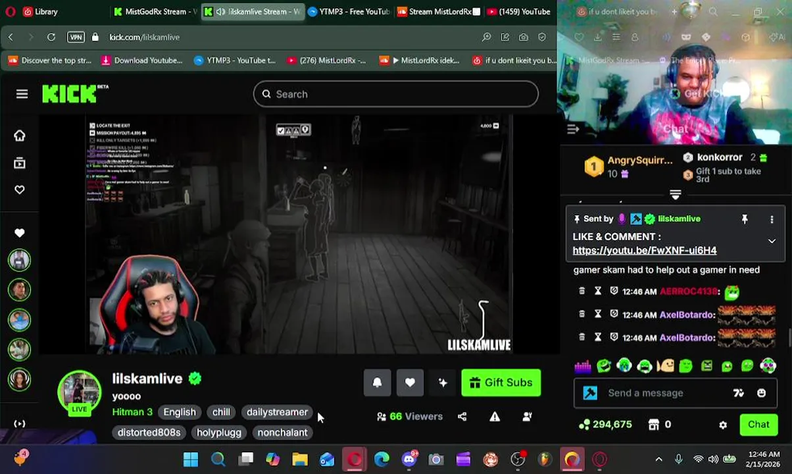Select the chill tag
792x474 pixels.
pyautogui.click(x=221, y=412)
